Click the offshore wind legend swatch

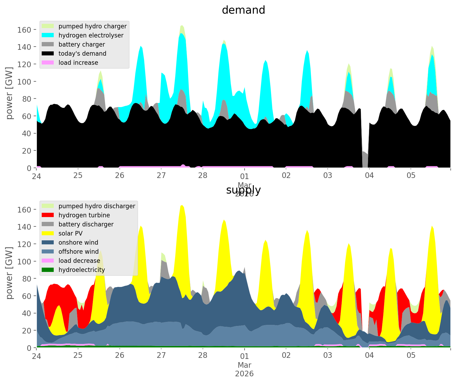point(48,252)
